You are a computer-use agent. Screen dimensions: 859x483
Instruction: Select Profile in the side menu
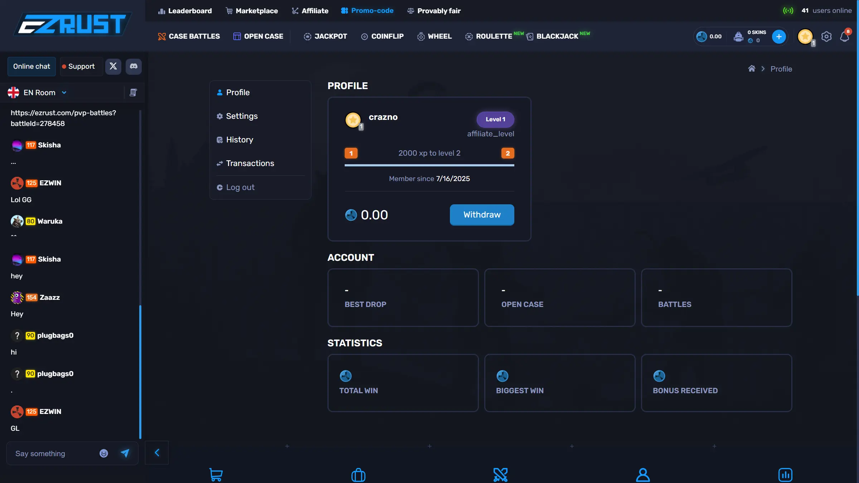233,92
